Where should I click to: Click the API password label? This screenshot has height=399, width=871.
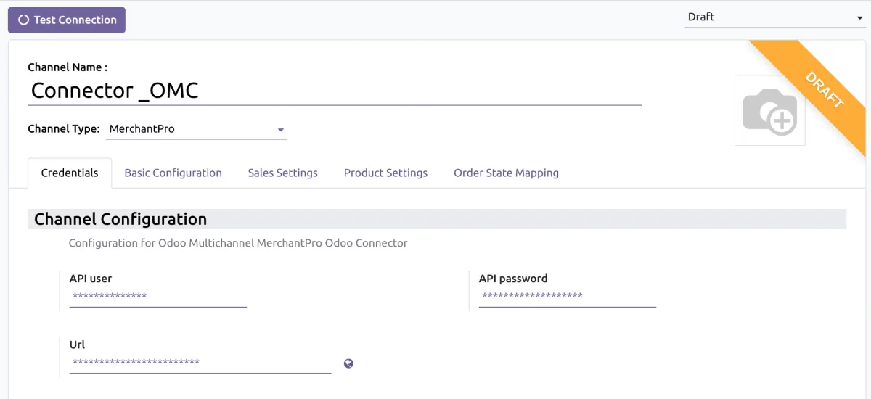point(512,279)
